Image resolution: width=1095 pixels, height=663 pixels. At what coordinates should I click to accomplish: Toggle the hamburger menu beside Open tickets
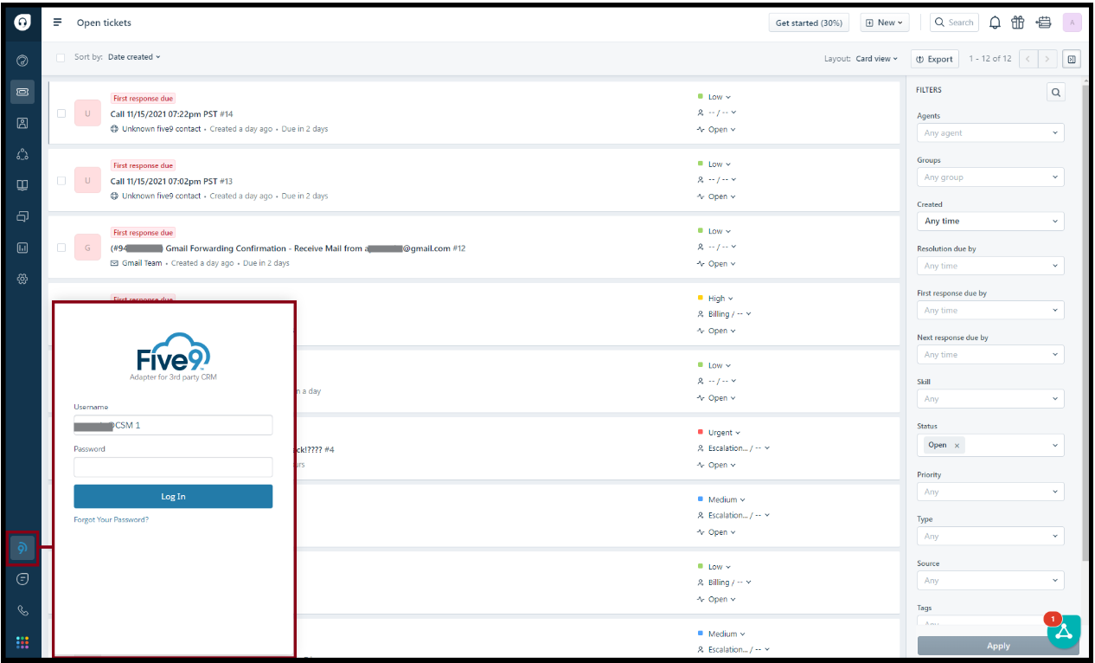pyautogui.click(x=57, y=23)
